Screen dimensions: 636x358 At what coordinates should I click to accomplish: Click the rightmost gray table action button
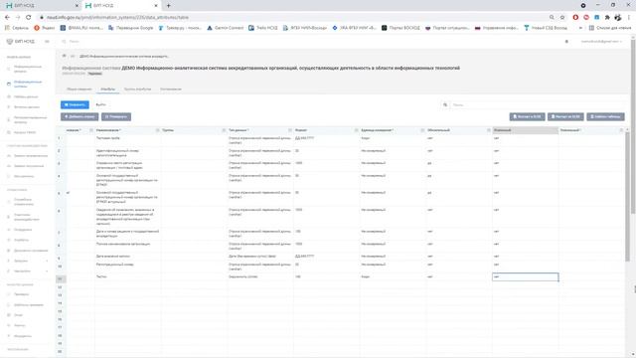(605, 117)
